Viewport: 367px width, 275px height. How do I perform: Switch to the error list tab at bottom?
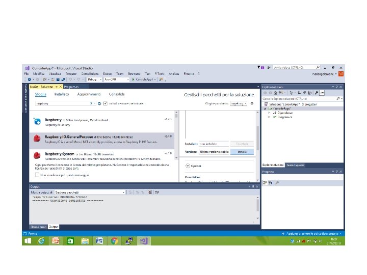click(38, 227)
